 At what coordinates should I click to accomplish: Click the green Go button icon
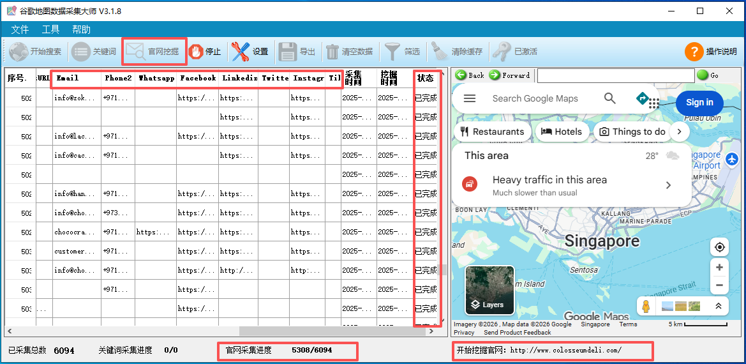coord(703,75)
